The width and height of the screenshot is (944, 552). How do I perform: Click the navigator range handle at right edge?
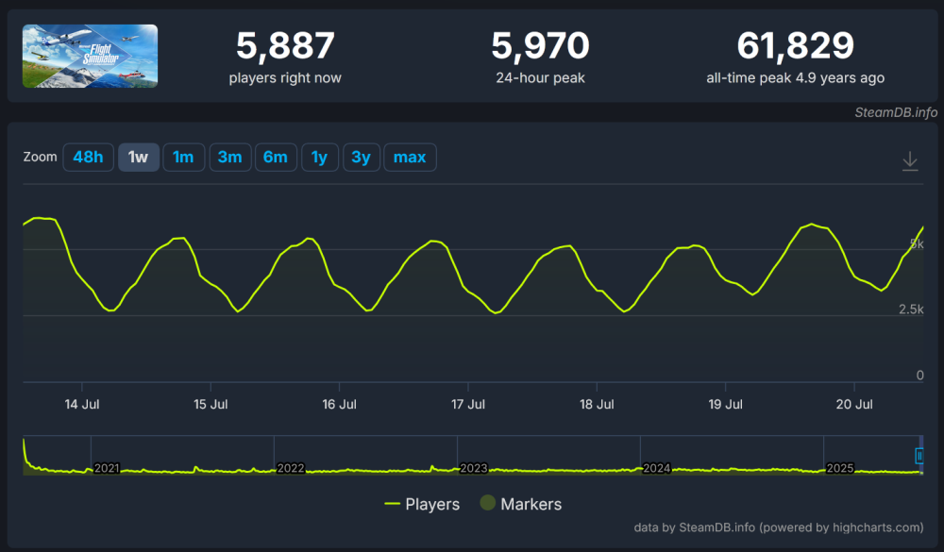point(919,456)
